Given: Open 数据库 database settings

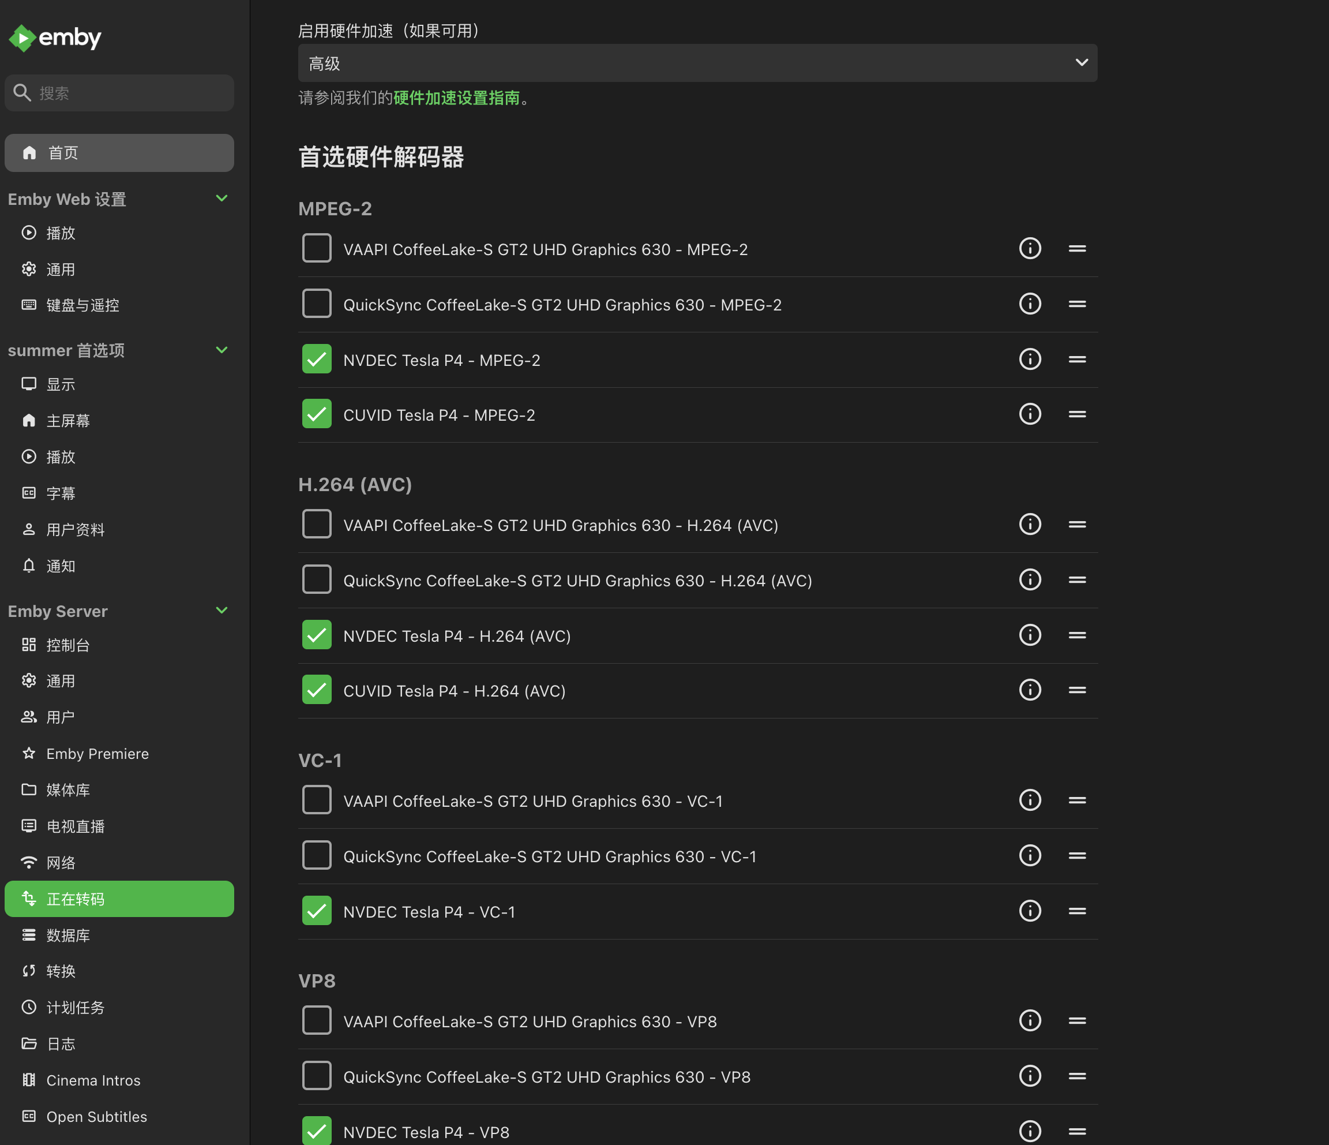Looking at the screenshot, I should 119,935.
